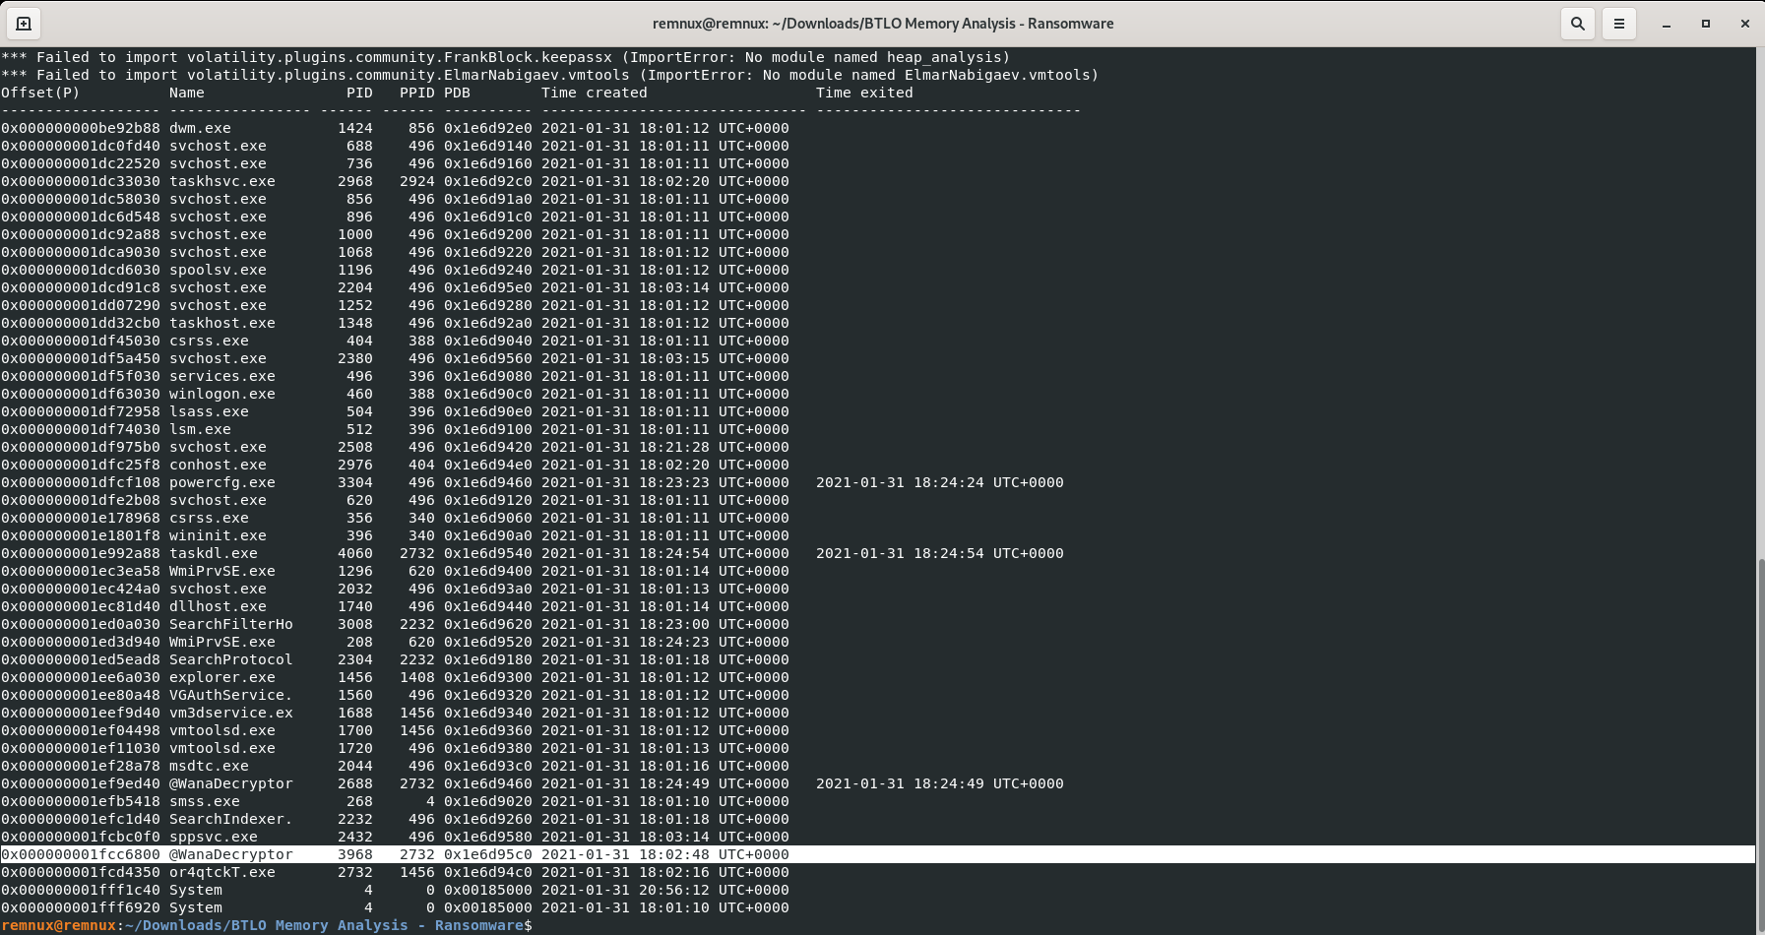
Task: Click the terminal window title text
Action: 883,24
